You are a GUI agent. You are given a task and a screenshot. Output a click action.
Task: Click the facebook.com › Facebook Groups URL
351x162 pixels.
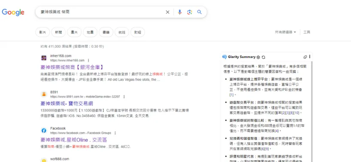(81, 133)
